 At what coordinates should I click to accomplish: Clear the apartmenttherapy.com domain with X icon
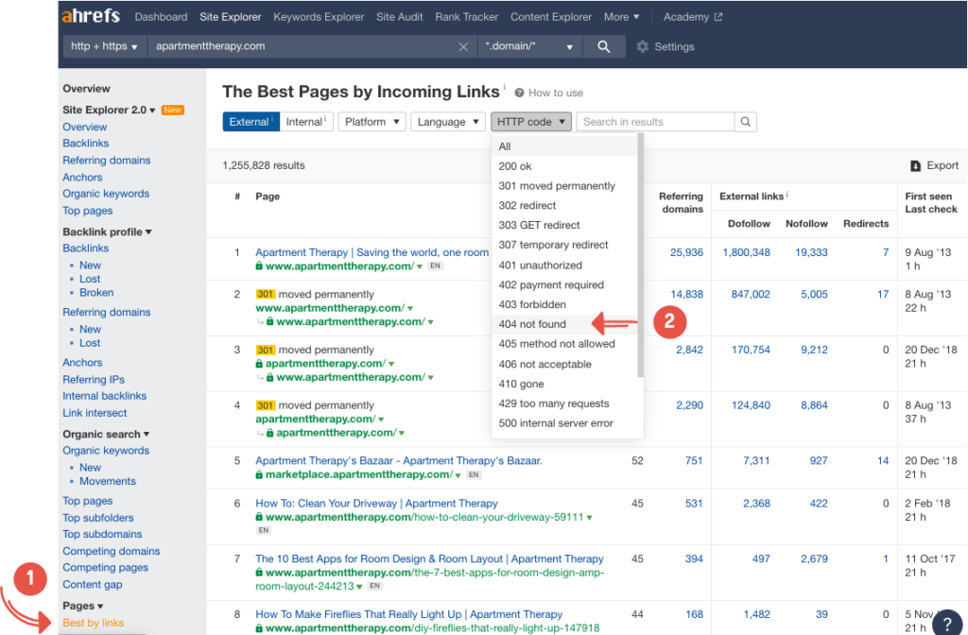click(462, 46)
